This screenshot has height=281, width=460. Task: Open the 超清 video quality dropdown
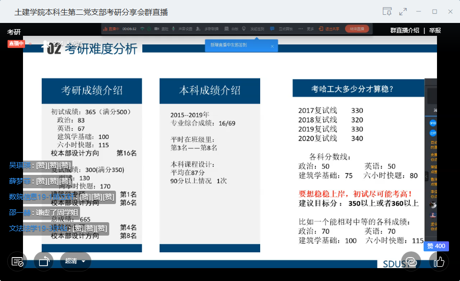75,261
